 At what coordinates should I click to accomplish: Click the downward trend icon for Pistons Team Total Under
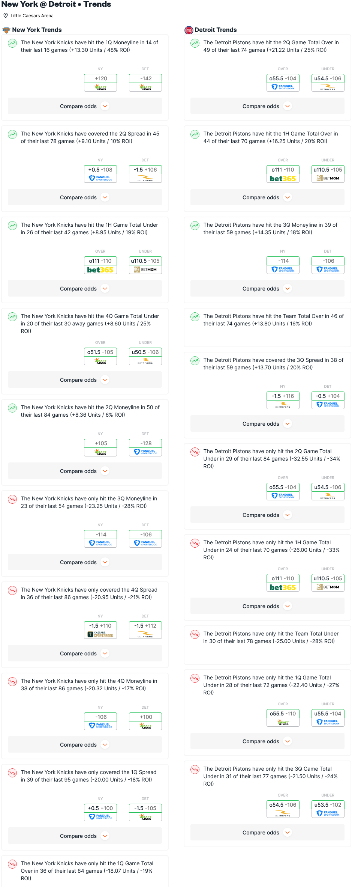(x=195, y=634)
